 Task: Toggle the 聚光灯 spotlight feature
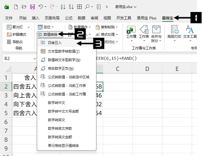coord(18,27)
